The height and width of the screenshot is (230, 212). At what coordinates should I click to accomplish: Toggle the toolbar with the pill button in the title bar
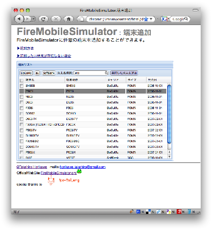pos(196,10)
